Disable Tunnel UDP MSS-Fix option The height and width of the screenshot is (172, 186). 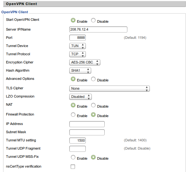(x=93, y=157)
